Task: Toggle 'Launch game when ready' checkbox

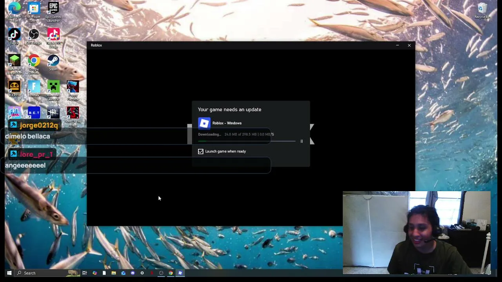Action: point(201,151)
